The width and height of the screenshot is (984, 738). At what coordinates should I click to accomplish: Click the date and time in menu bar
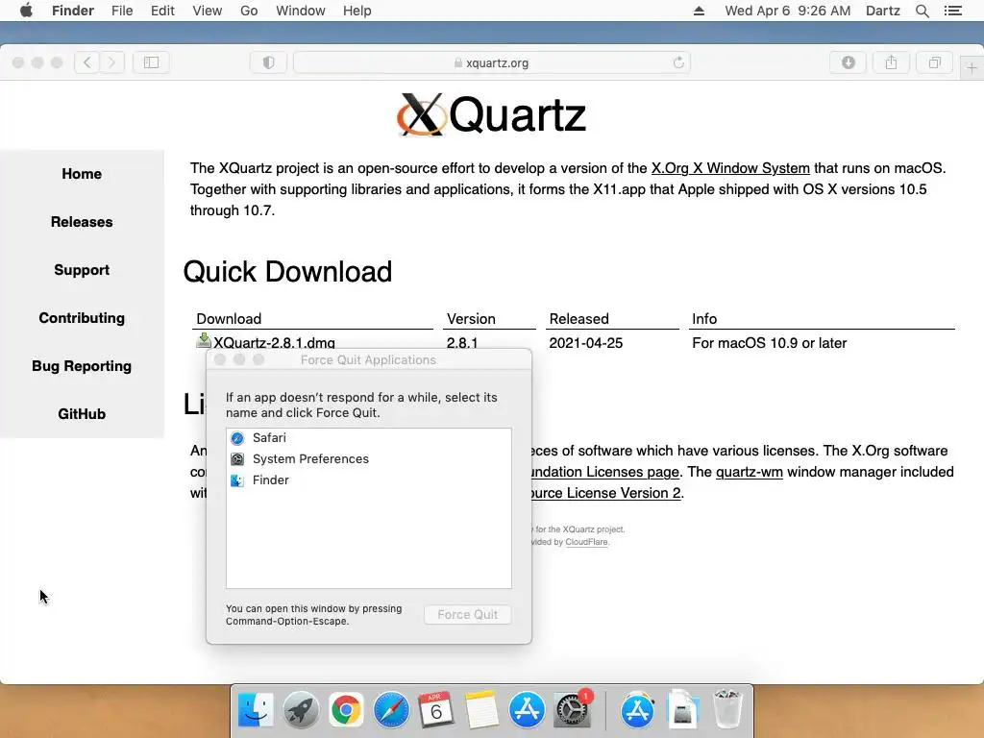[x=788, y=11]
